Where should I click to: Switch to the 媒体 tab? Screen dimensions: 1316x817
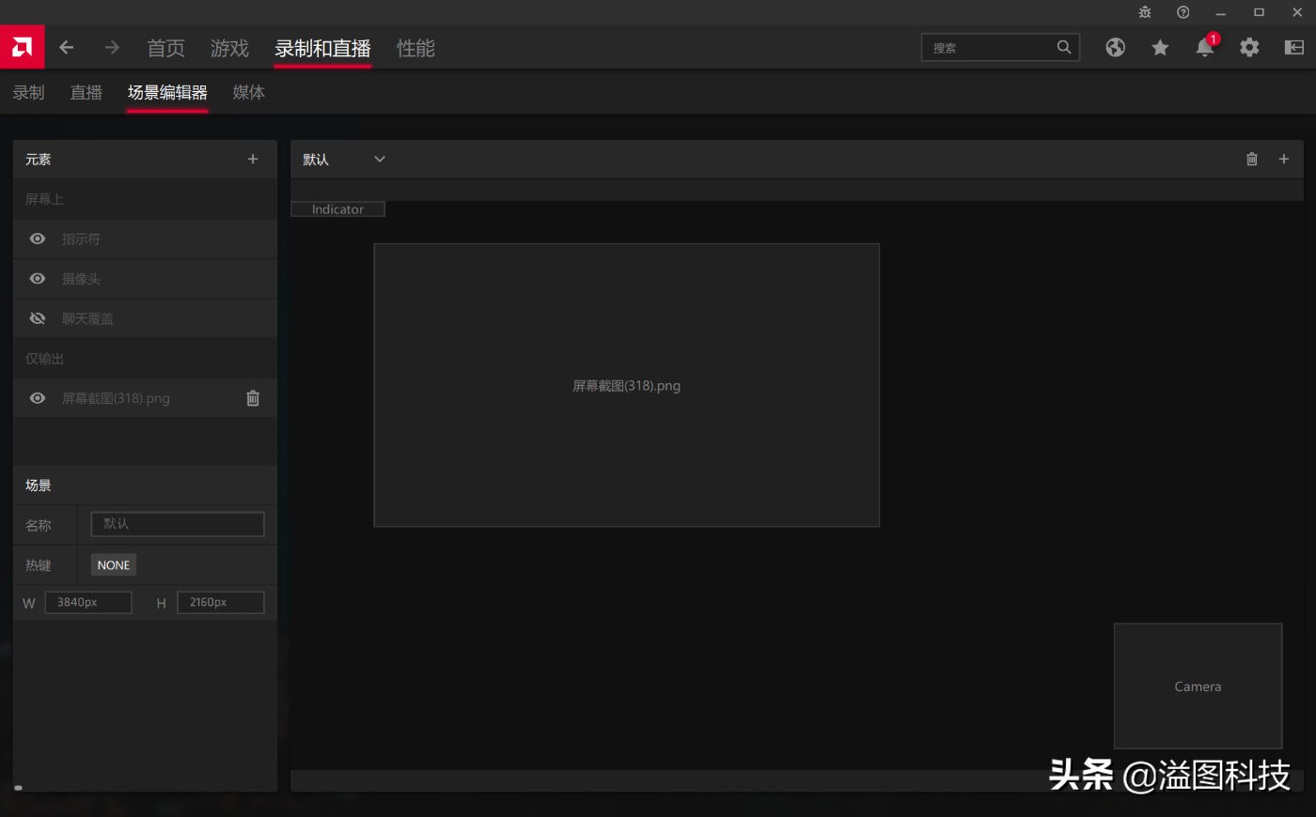pos(248,92)
